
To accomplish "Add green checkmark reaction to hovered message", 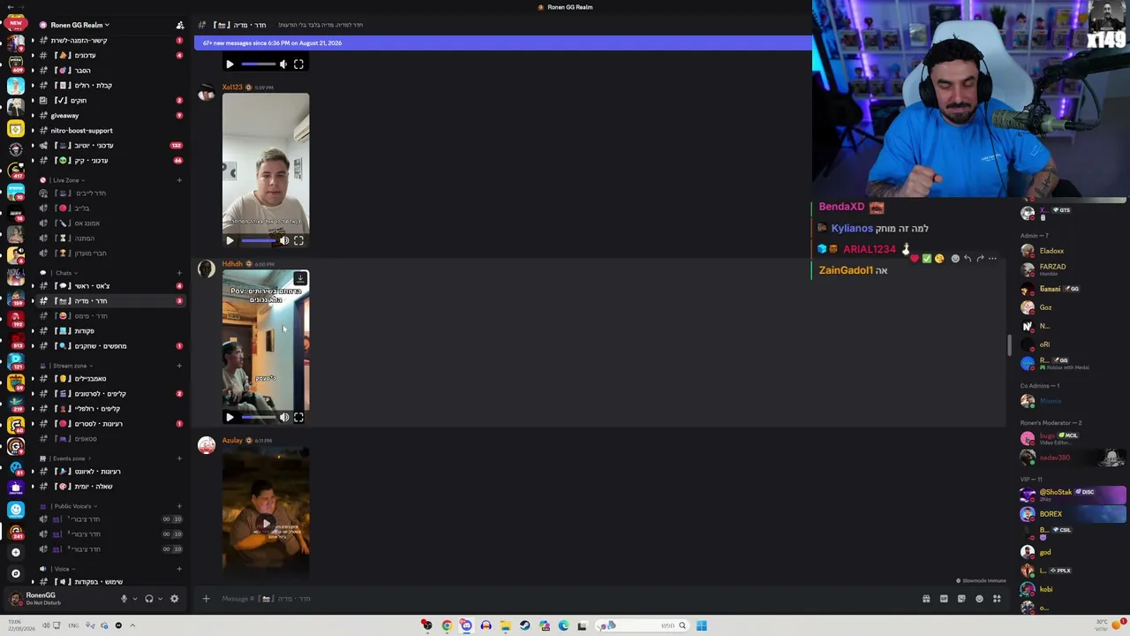I will click(926, 259).
